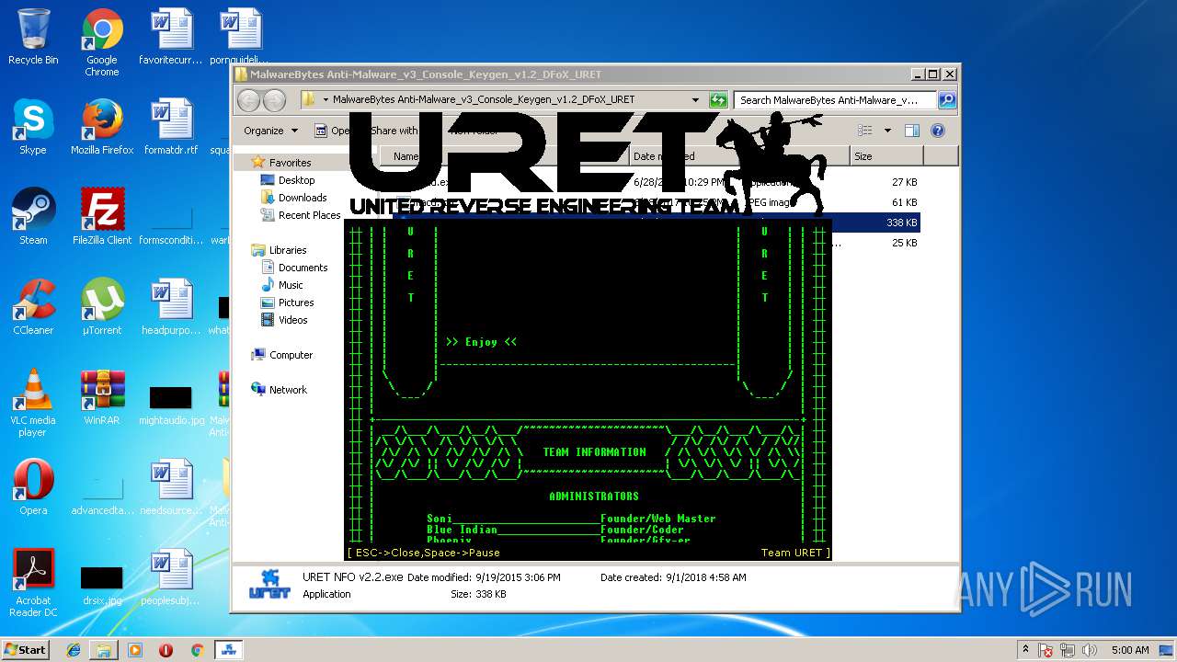Click the 5:00 AM system clock
Screen dimensions: 1177x662
pos(1130,650)
